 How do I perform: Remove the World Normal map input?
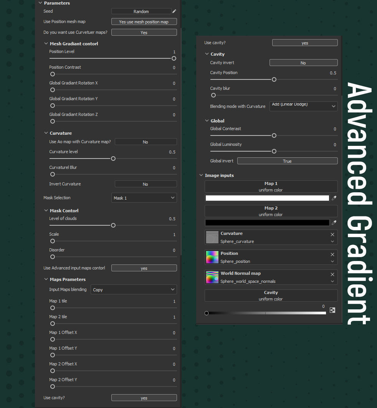pos(332,274)
